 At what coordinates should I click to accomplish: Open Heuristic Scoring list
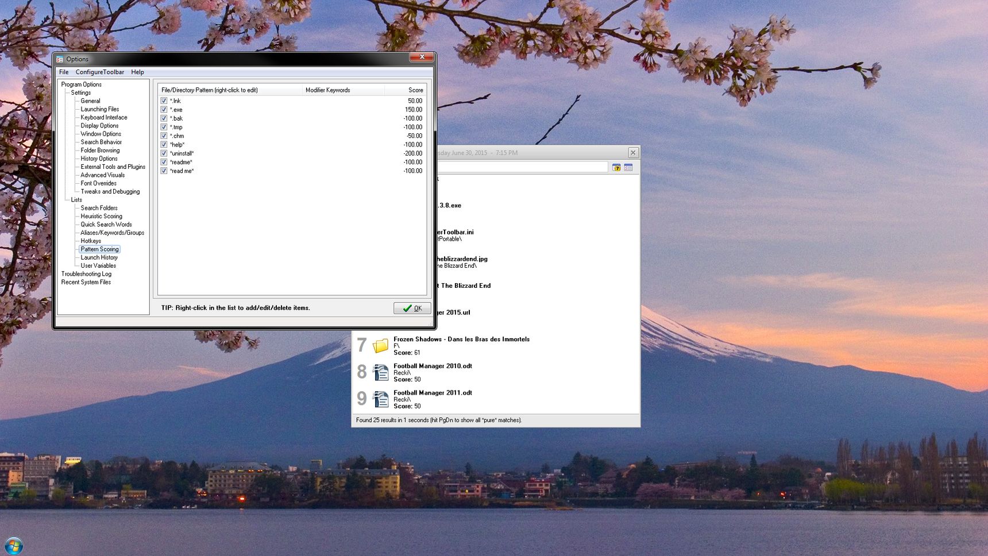[x=101, y=217]
